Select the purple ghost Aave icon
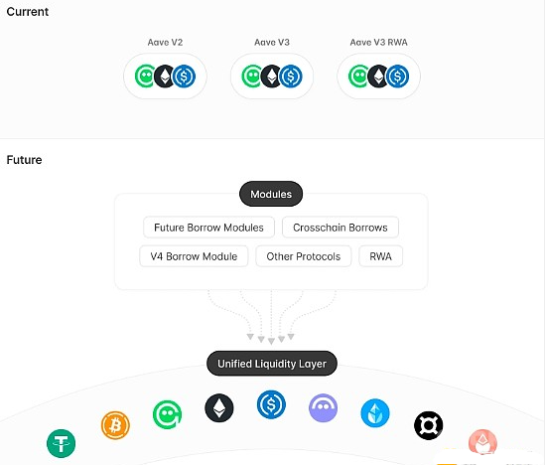 (323, 408)
